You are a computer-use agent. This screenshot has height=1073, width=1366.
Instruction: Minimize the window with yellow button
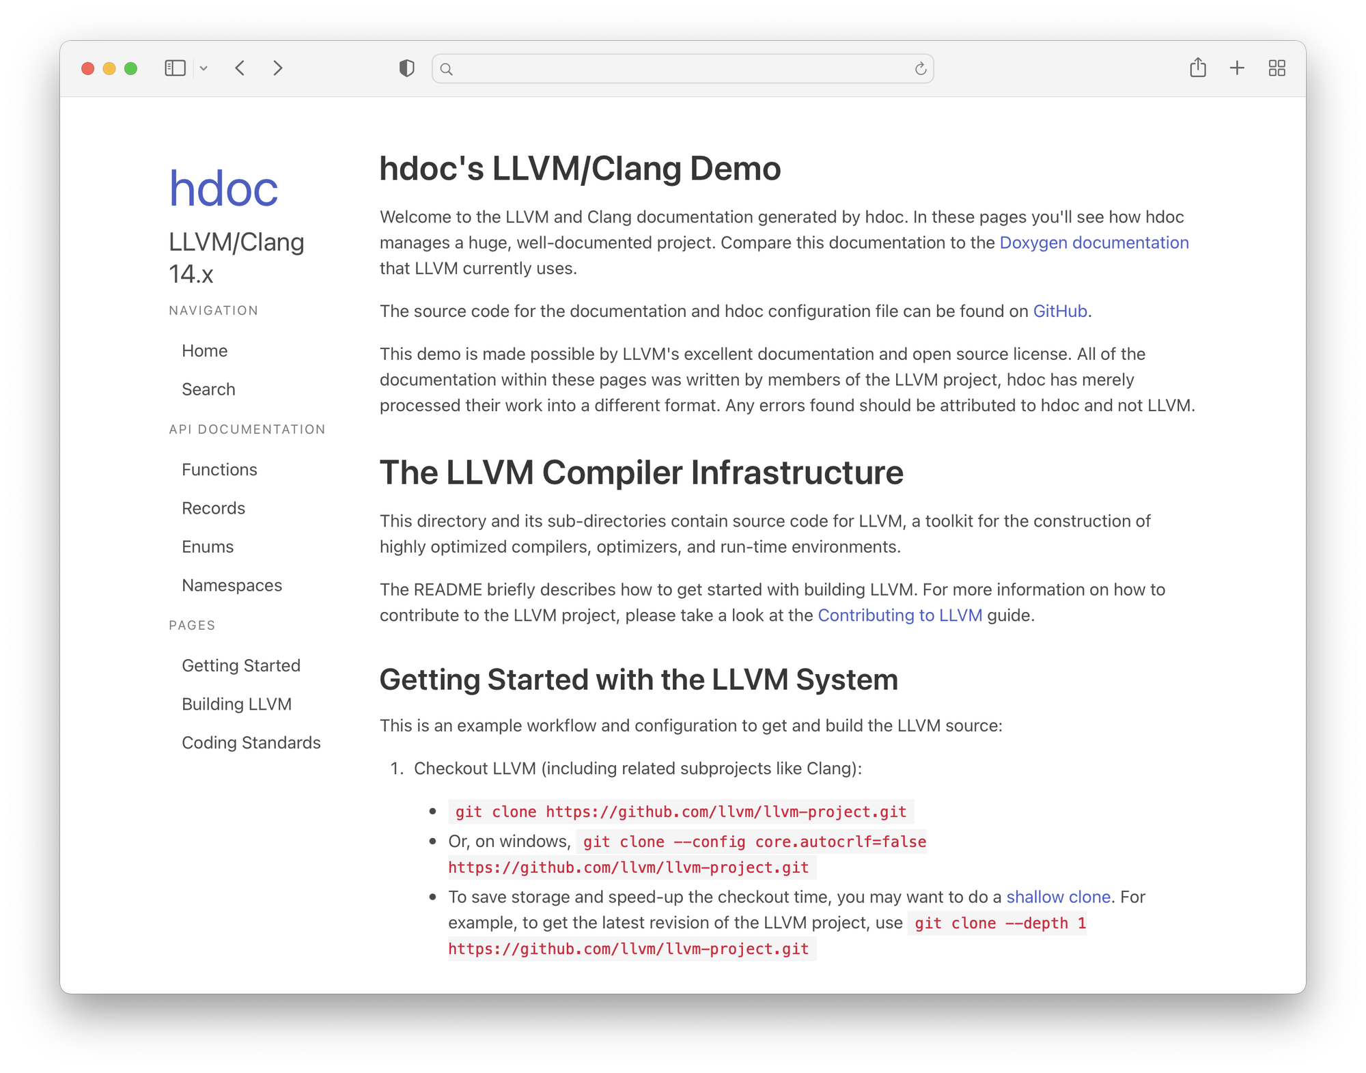[109, 68]
